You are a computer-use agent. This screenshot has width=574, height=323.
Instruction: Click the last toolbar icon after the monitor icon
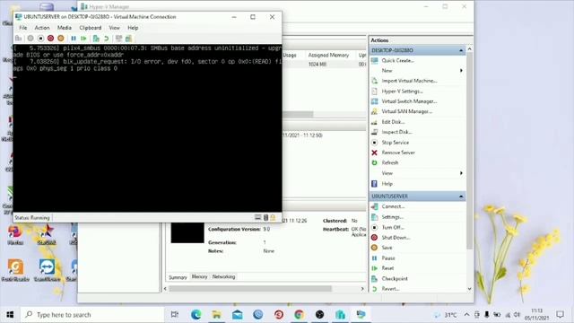point(128,39)
